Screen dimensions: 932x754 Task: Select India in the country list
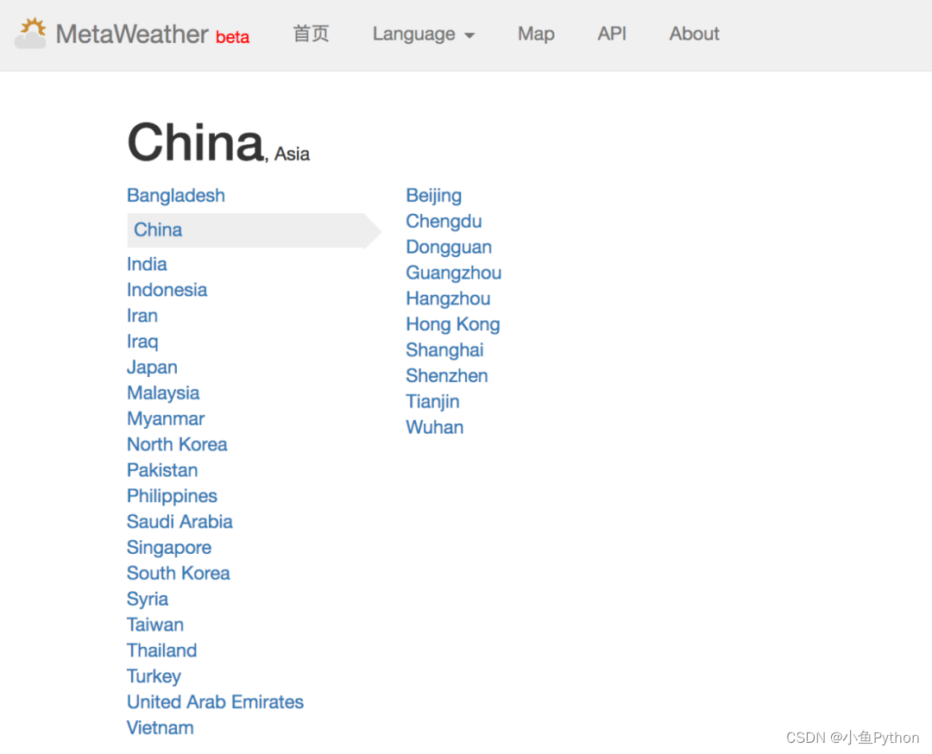147,264
